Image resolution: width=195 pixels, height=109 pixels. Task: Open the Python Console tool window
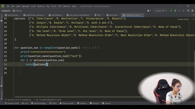coord(66,103)
